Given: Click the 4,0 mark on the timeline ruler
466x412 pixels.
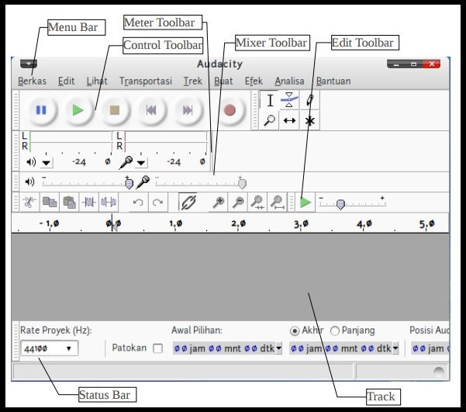Looking at the screenshot, I should coord(364,223).
